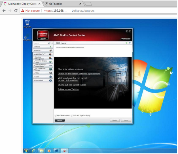Go back in the browser

(4, 11)
